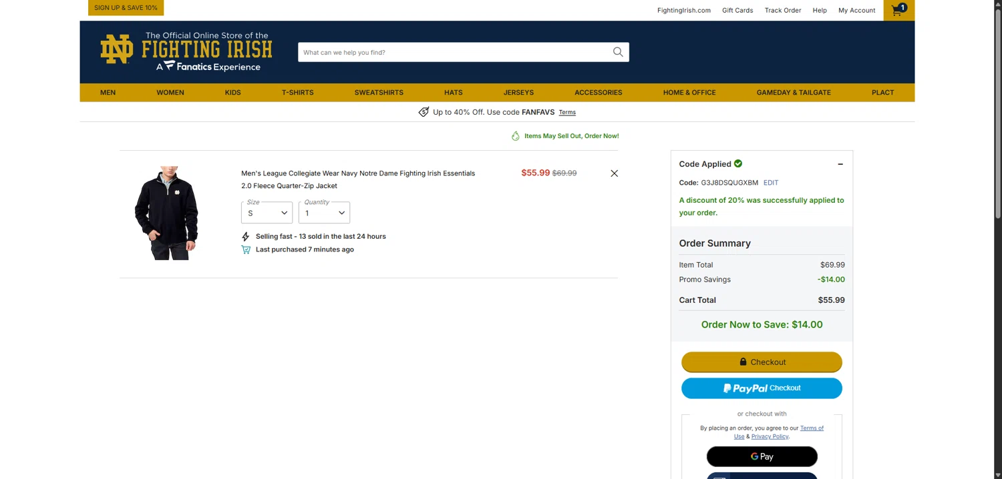
Task: Open the Quarter-Zip Jacket product title
Action: click(358, 179)
